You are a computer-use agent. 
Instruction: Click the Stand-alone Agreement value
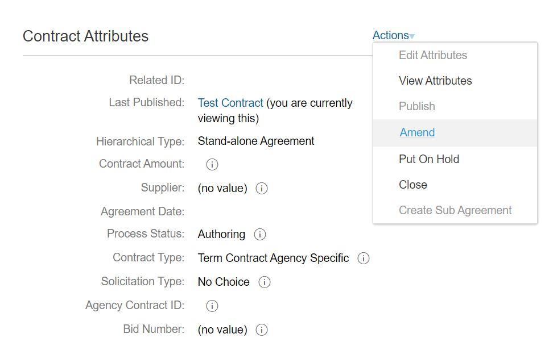click(255, 141)
